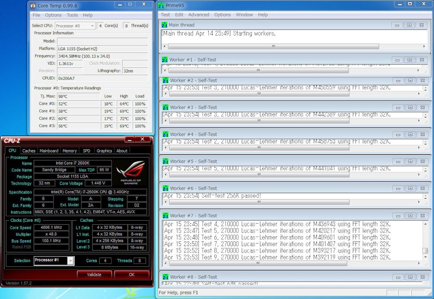Image resolution: width=434 pixels, height=299 pixels.
Task: Click the Worker #7 line with M392119
Action: [277, 257]
